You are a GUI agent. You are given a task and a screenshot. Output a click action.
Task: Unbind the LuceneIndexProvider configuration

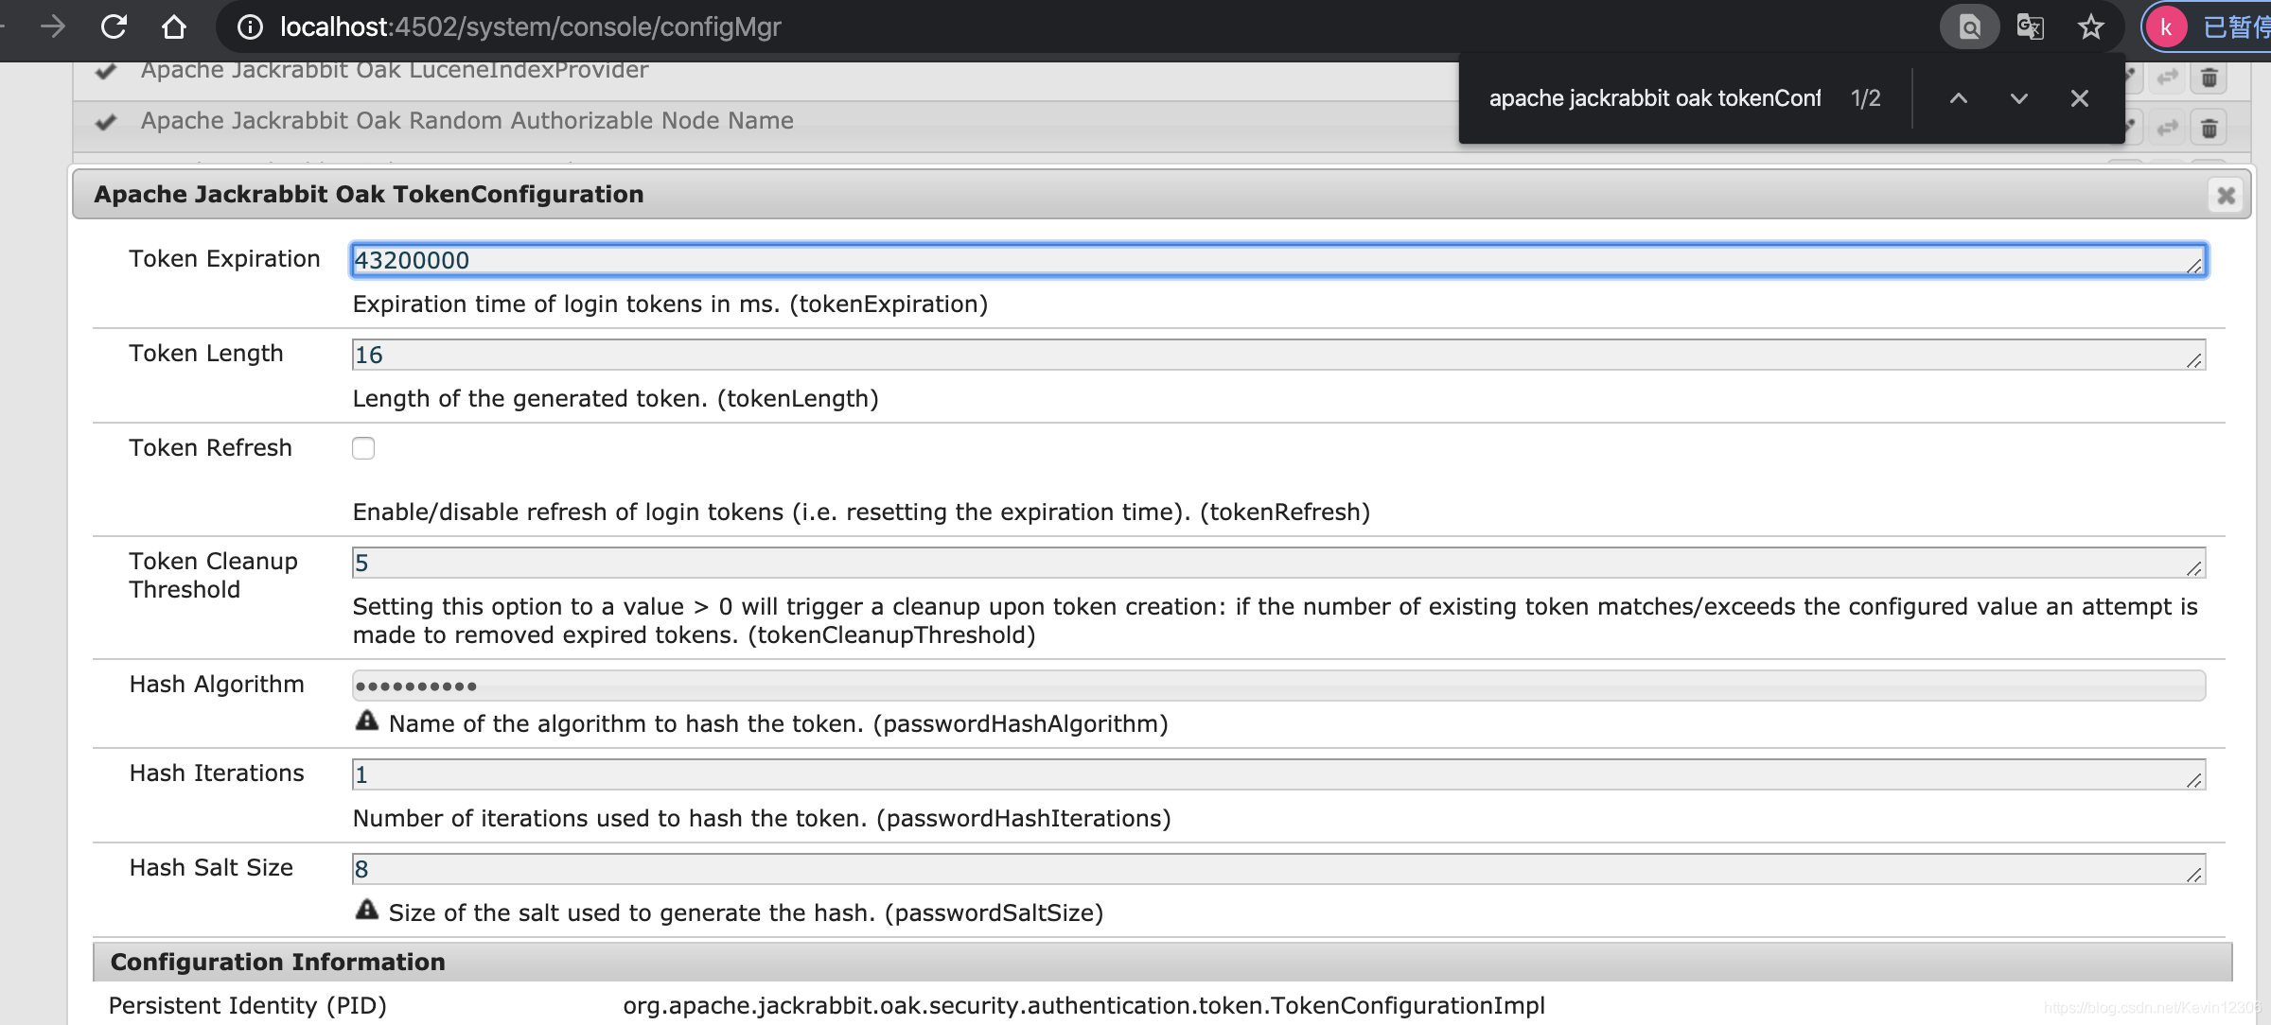point(2167,78)
